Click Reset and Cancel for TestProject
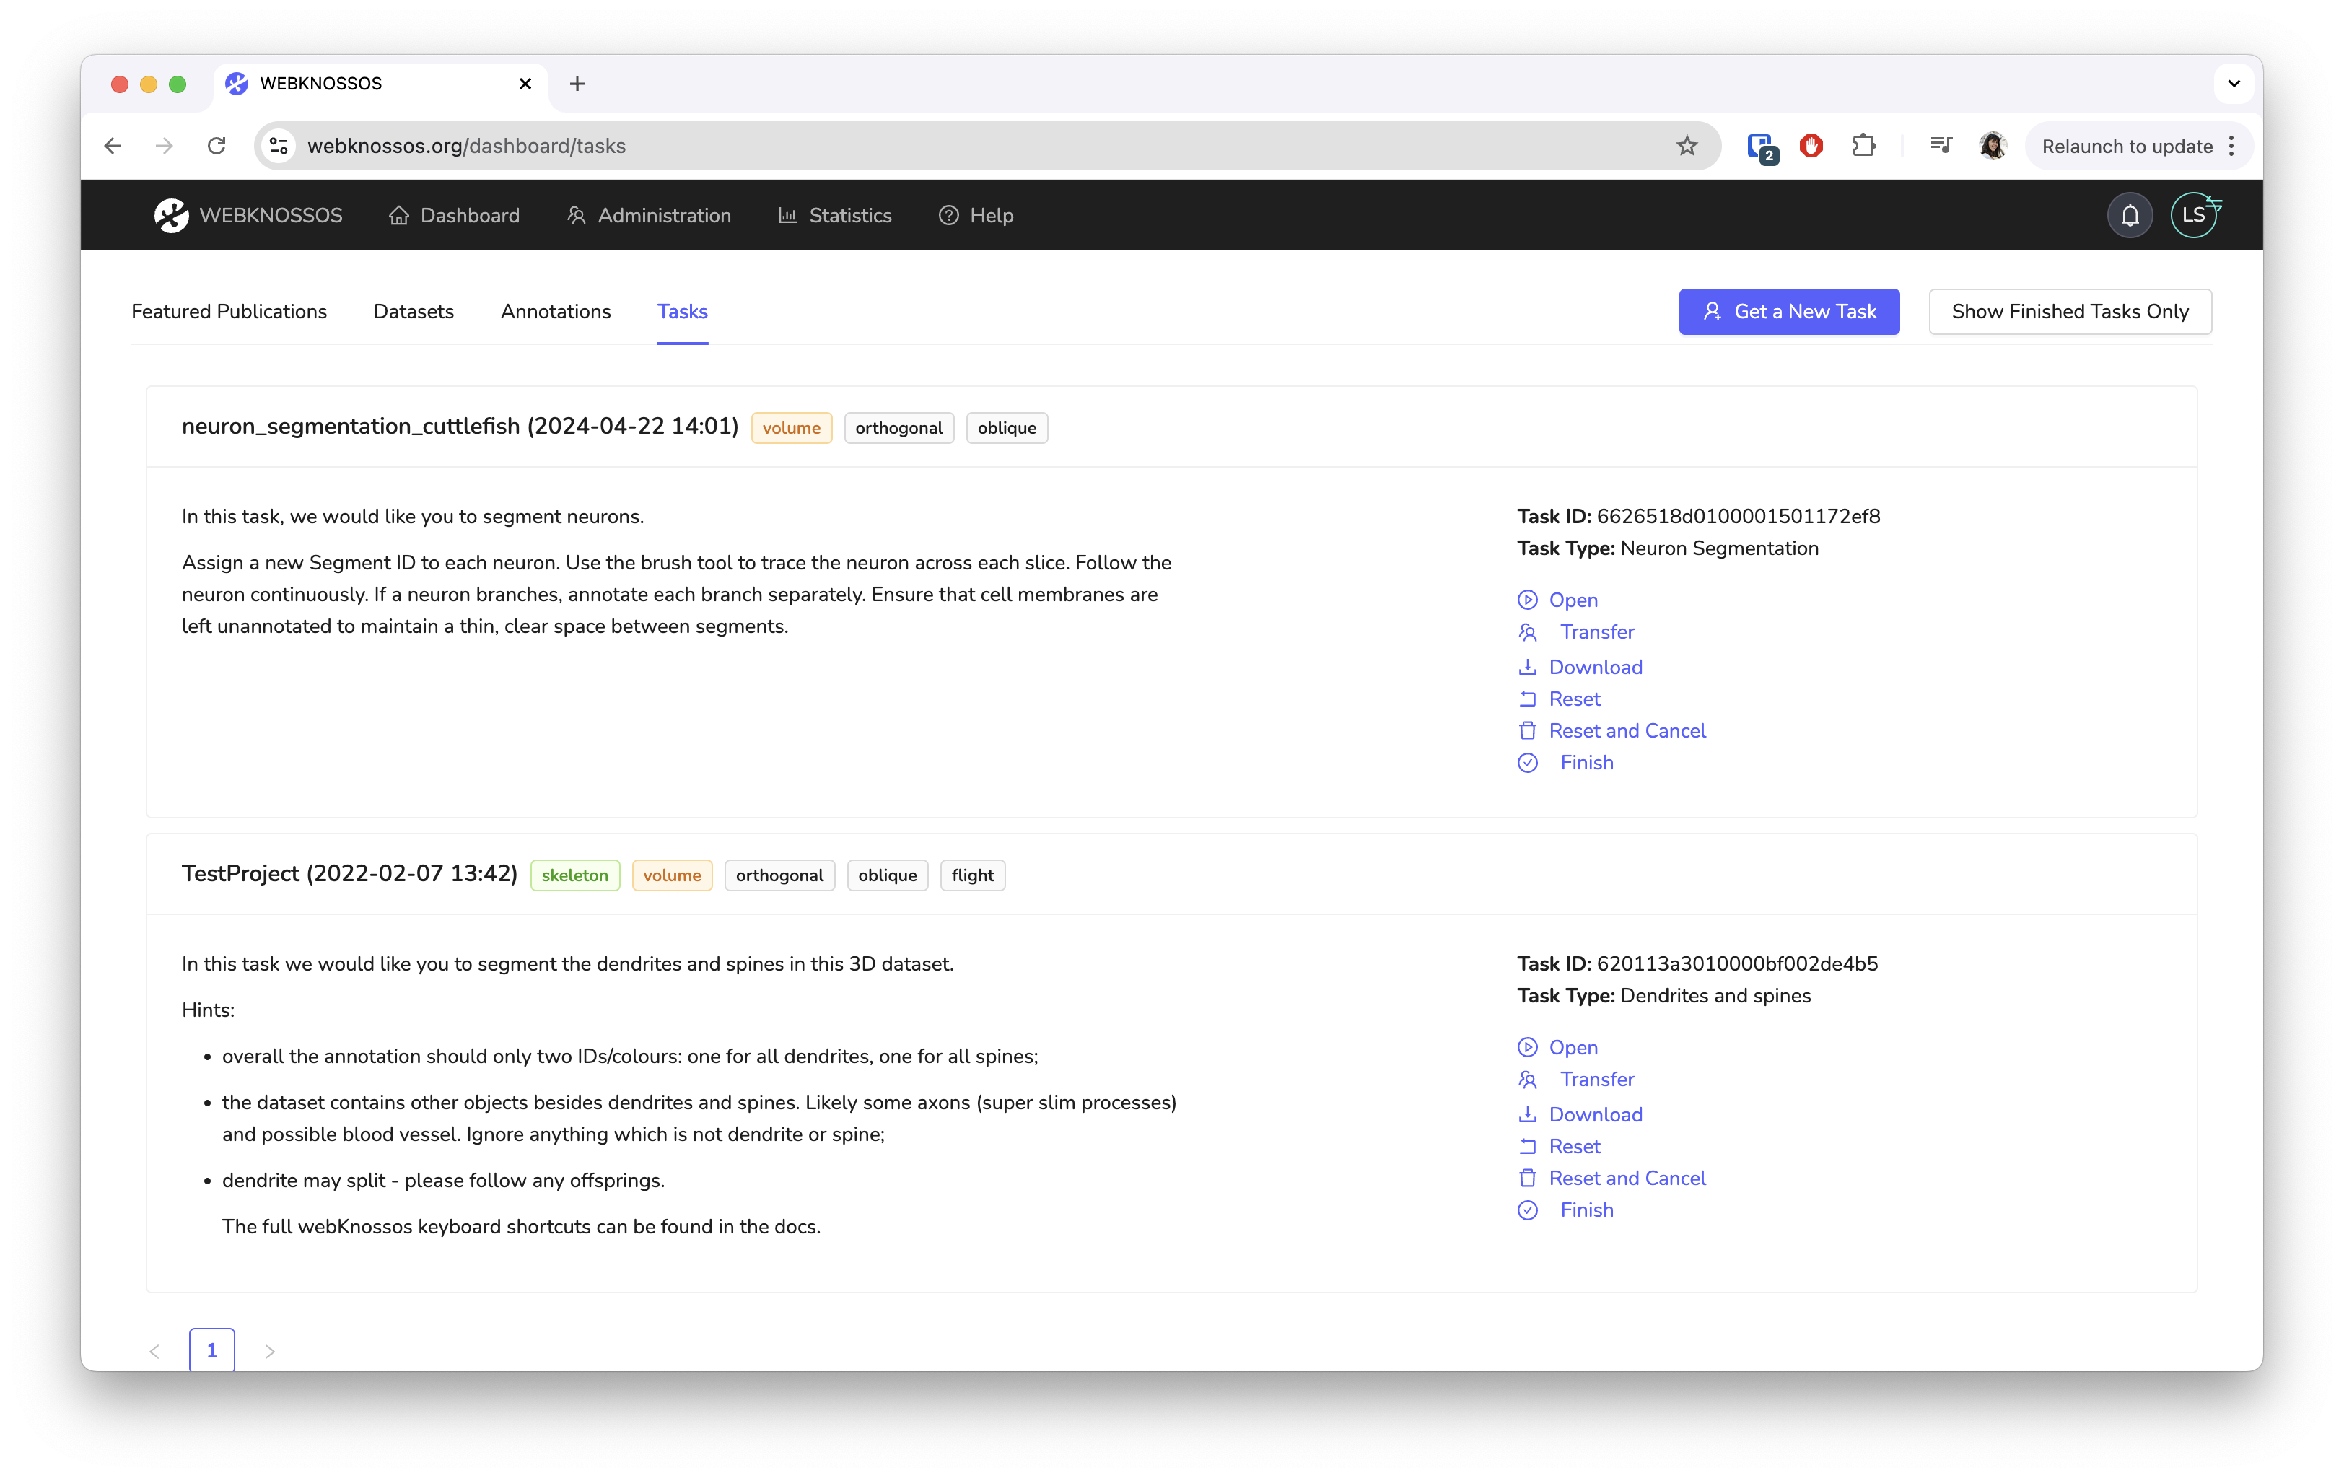This screenshot has width=2344, height=1478. (1627, 1179)
